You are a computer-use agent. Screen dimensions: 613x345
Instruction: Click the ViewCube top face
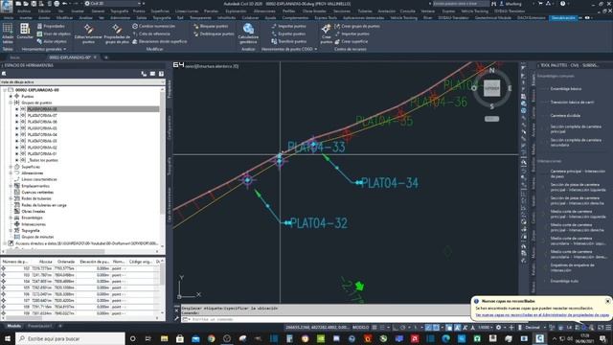click(491, 88)
